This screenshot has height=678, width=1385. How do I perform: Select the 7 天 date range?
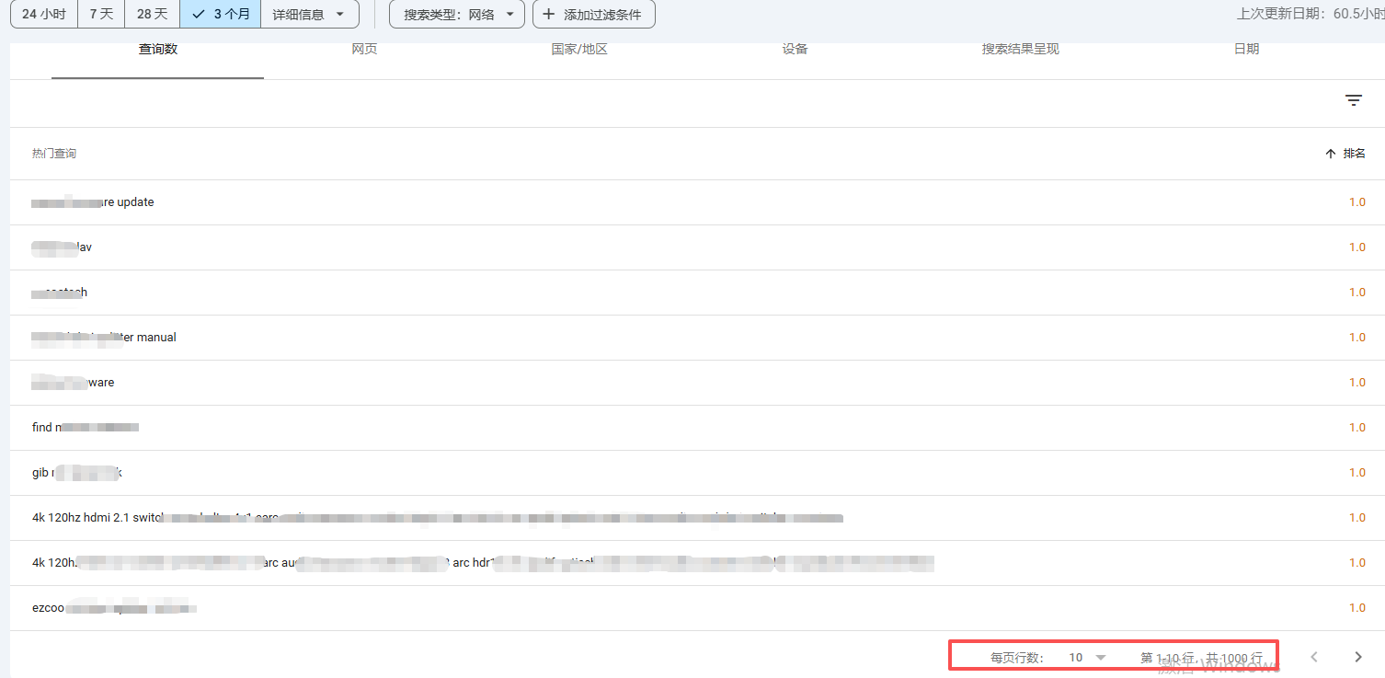pyautogui.click(x=100, y=14)
